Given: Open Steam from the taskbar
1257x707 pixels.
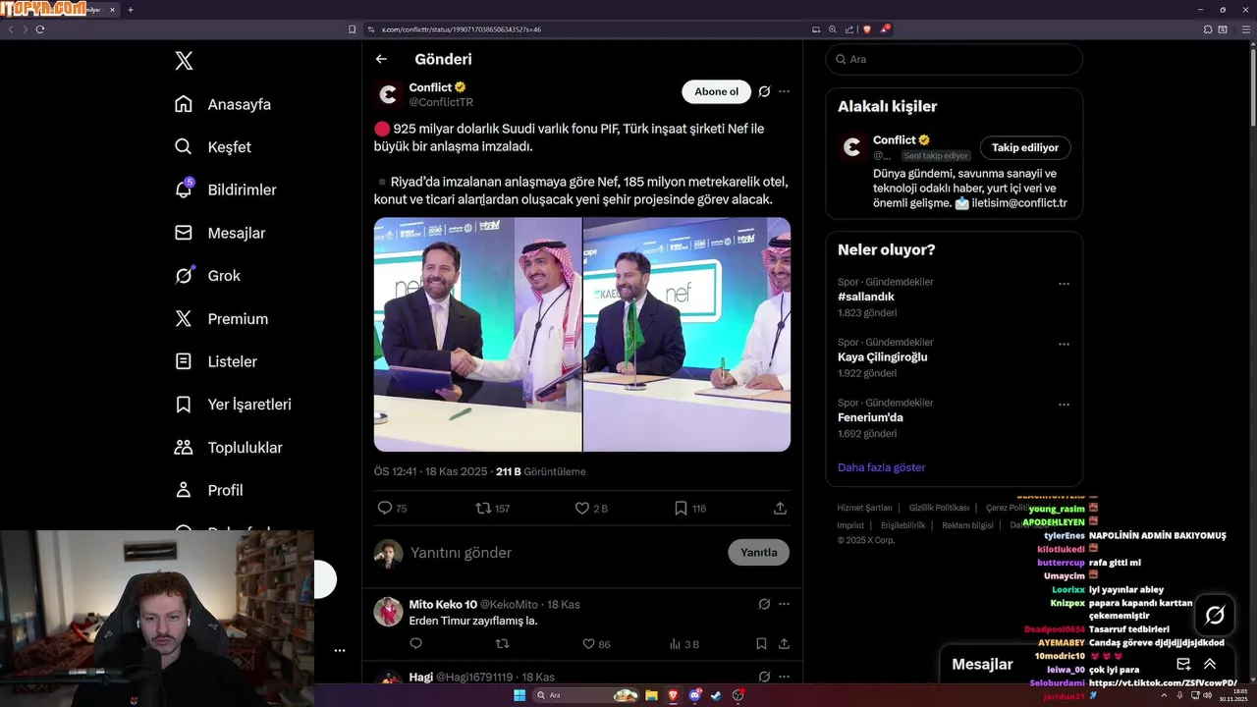Looking at the screenshot, I should [x=716, y=695].
